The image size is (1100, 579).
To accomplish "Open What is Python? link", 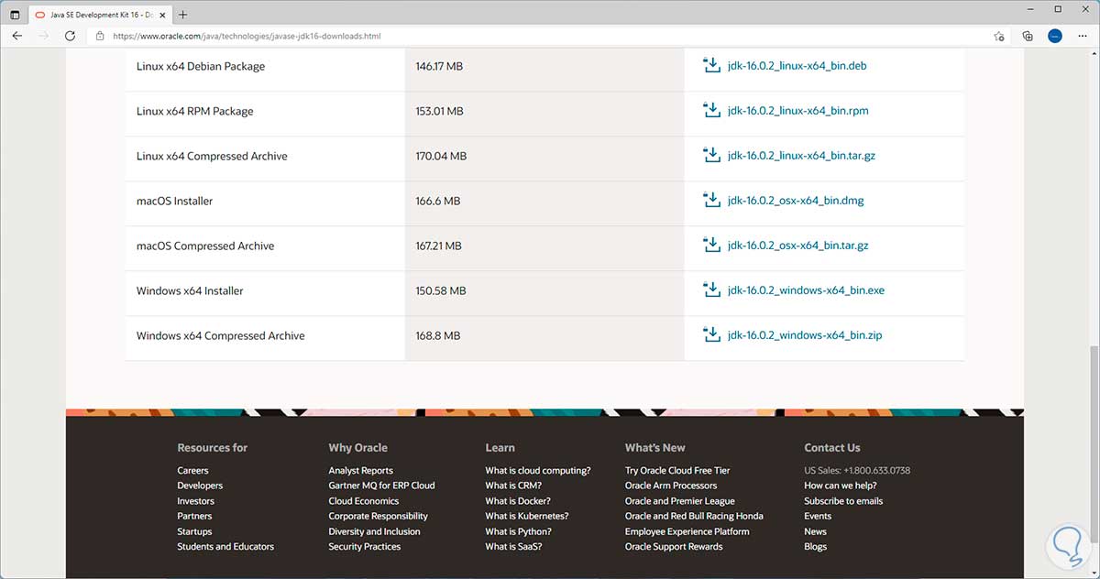I will 518,531.
